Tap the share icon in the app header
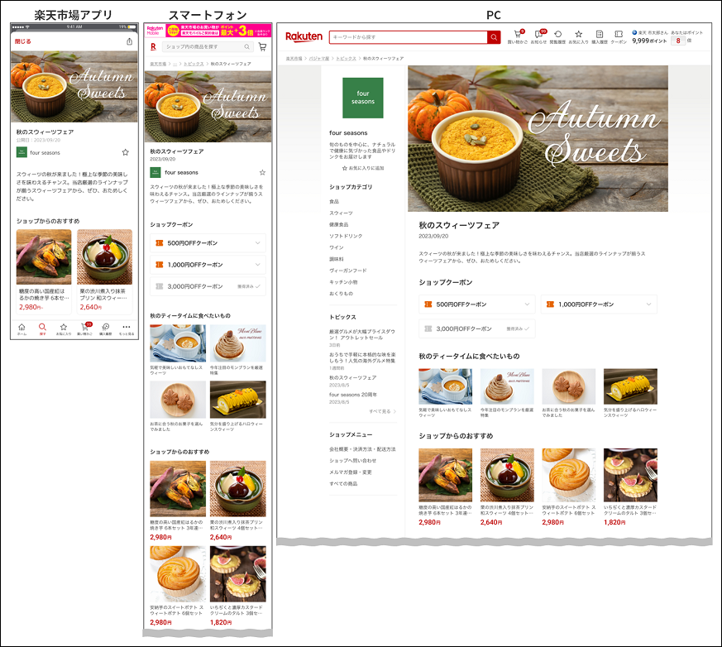The image size is (722, 647). pos(129,41)
